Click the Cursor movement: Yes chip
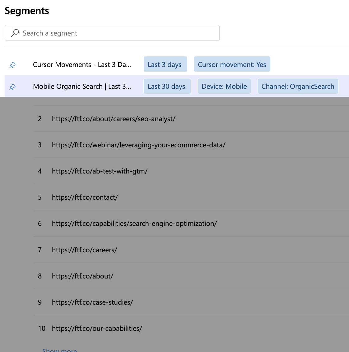This screenshot has height=352, width=349. coord(232,64)
